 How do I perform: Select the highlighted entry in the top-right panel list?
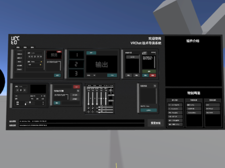(x=132, y=57)
